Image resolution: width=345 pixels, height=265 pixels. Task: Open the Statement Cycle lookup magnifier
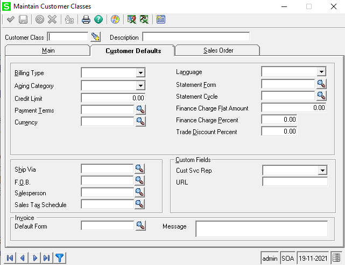(321, 96)
